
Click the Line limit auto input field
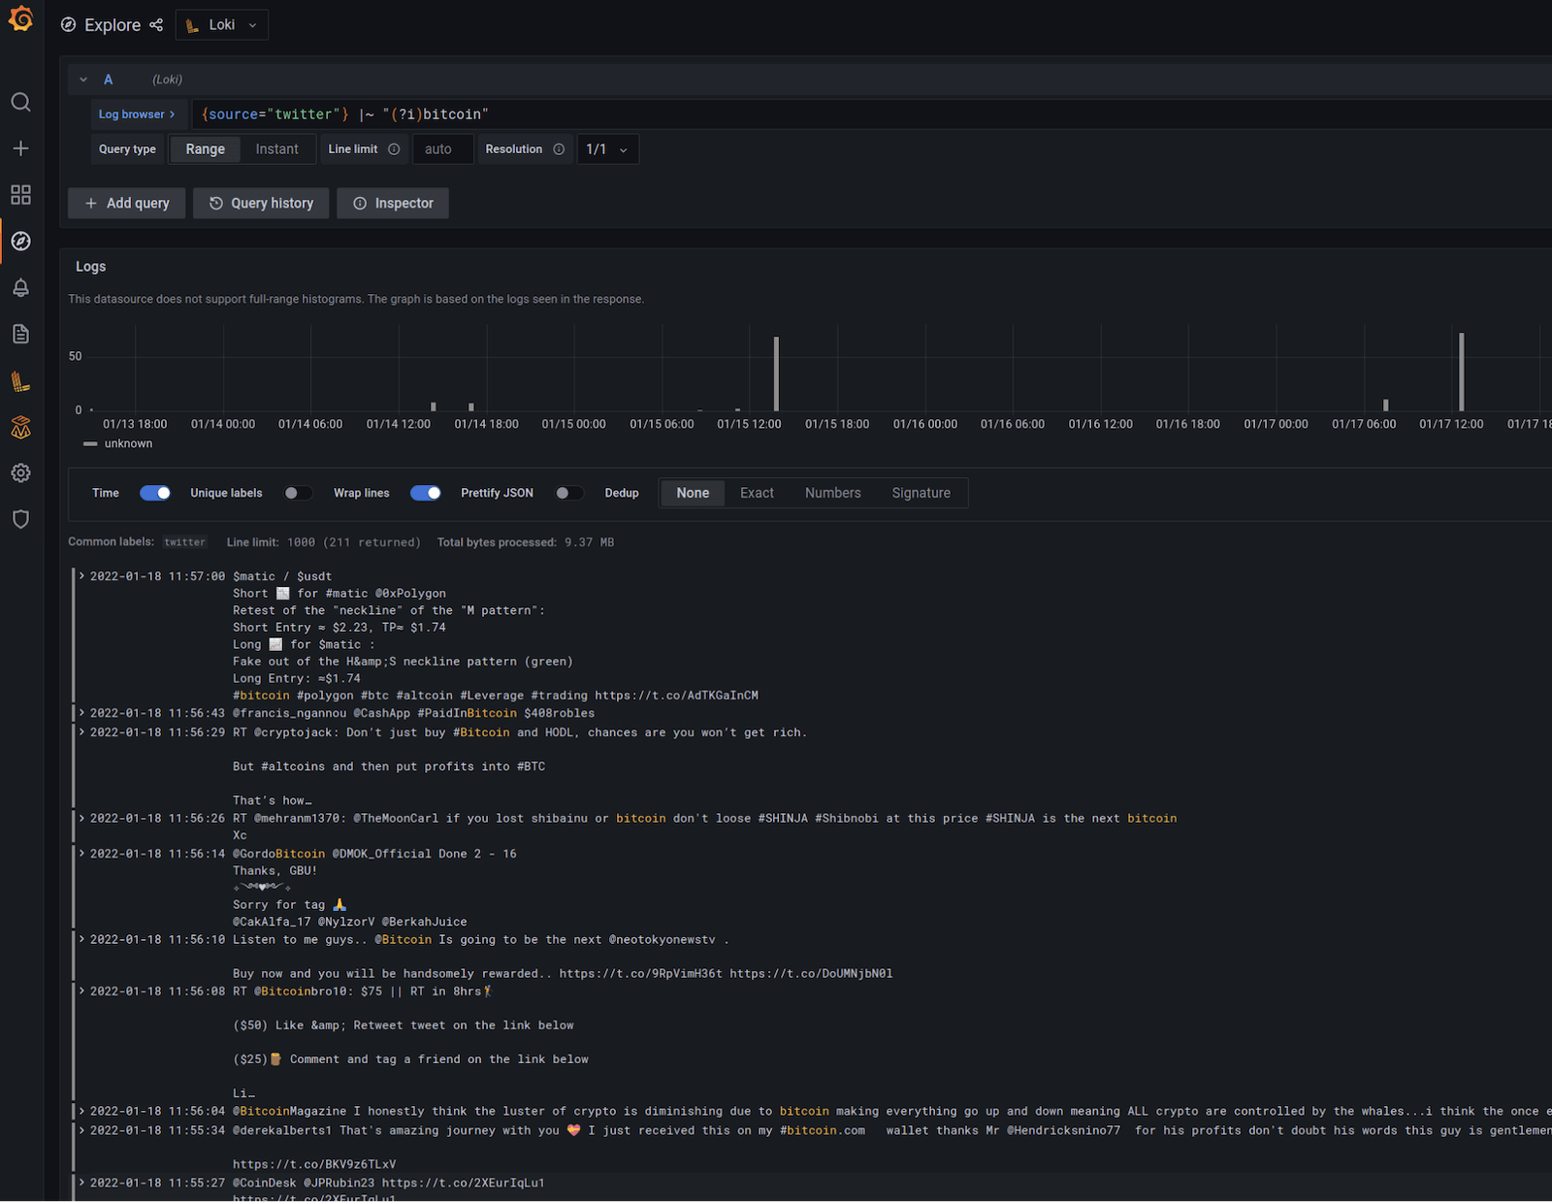pos(442,148)
